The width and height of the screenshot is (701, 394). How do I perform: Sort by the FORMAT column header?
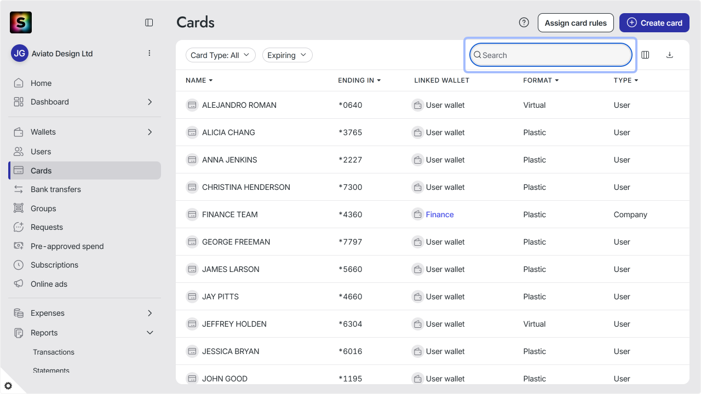(x=541, y=80)
